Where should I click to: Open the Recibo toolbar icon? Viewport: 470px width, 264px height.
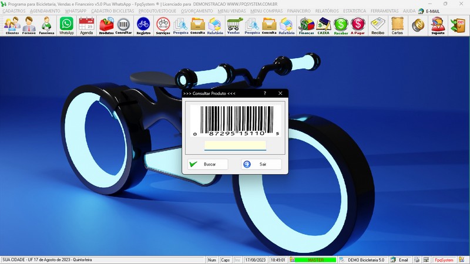click(x=378, y=26)
